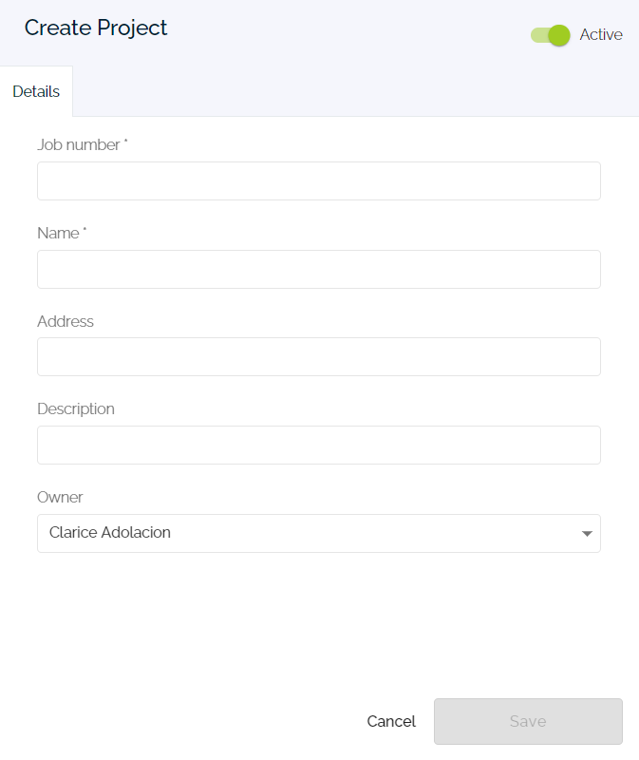Click the Description field label

(x=76, y=408)
